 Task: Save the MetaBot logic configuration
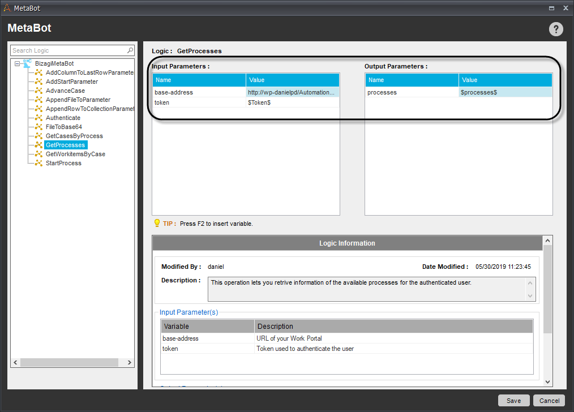[x=513, y=401]
